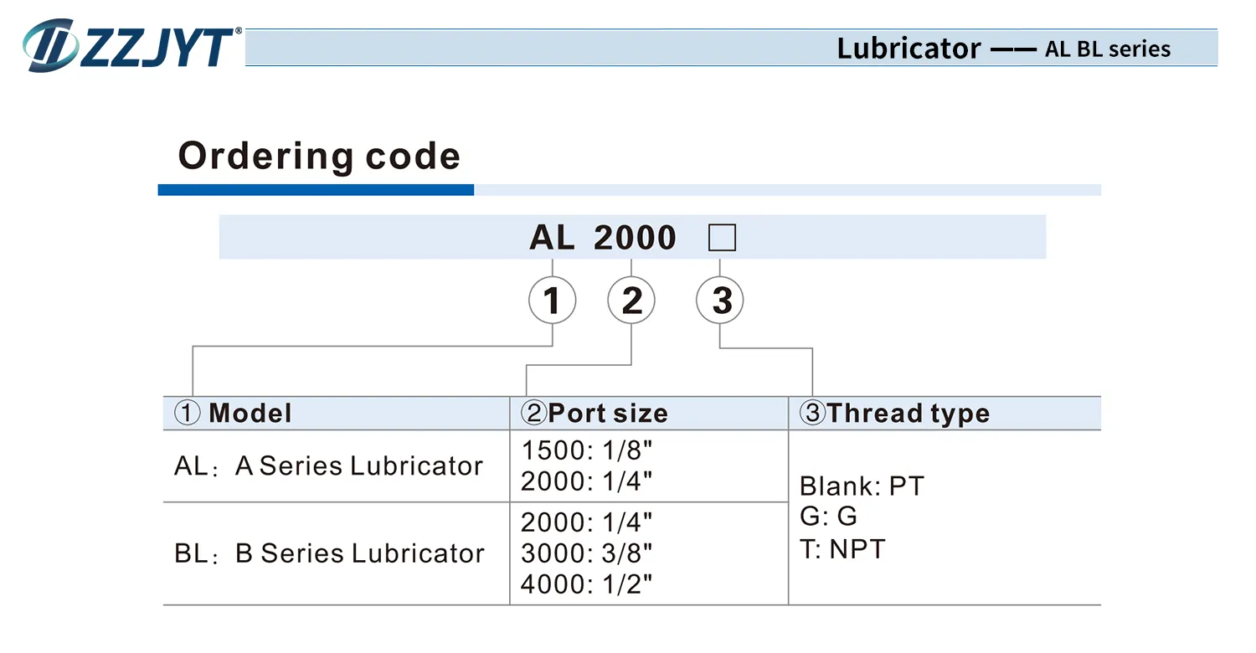Click the Thread type column header
1256x653 pixels.
(895, 413)
